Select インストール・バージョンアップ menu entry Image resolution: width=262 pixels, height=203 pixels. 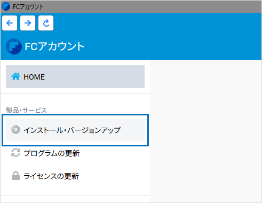click(75, 130)
